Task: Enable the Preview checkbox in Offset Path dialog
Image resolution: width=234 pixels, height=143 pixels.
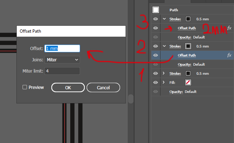Action: [25, 87]
